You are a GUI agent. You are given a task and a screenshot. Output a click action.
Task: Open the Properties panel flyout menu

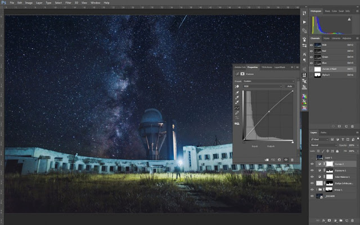(x=298, y=67)
